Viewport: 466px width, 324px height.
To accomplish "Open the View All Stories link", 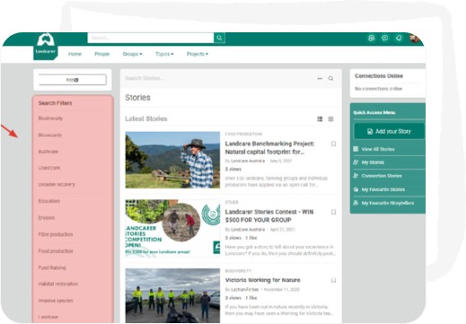I will click(x=378, y=149).
